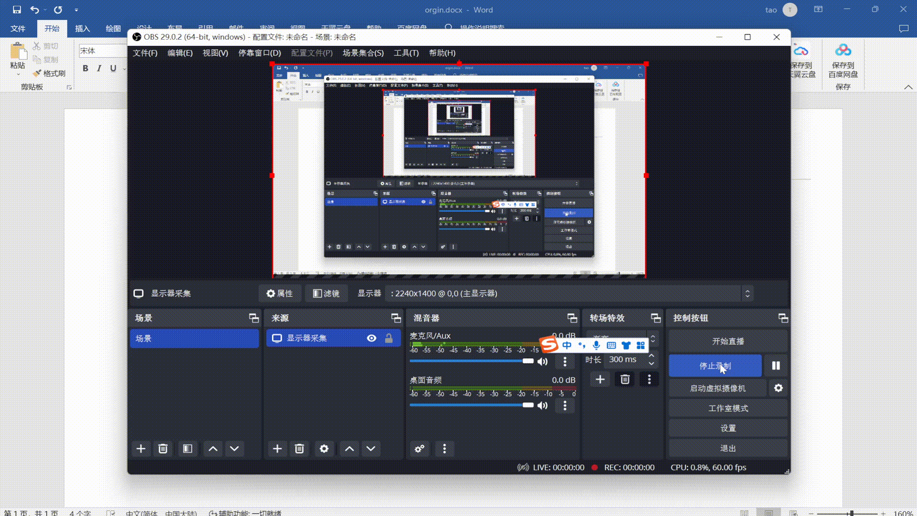Toggle Sogou IME punctuation mode
This screenshot has height=516, width=917.
(582, 345)
